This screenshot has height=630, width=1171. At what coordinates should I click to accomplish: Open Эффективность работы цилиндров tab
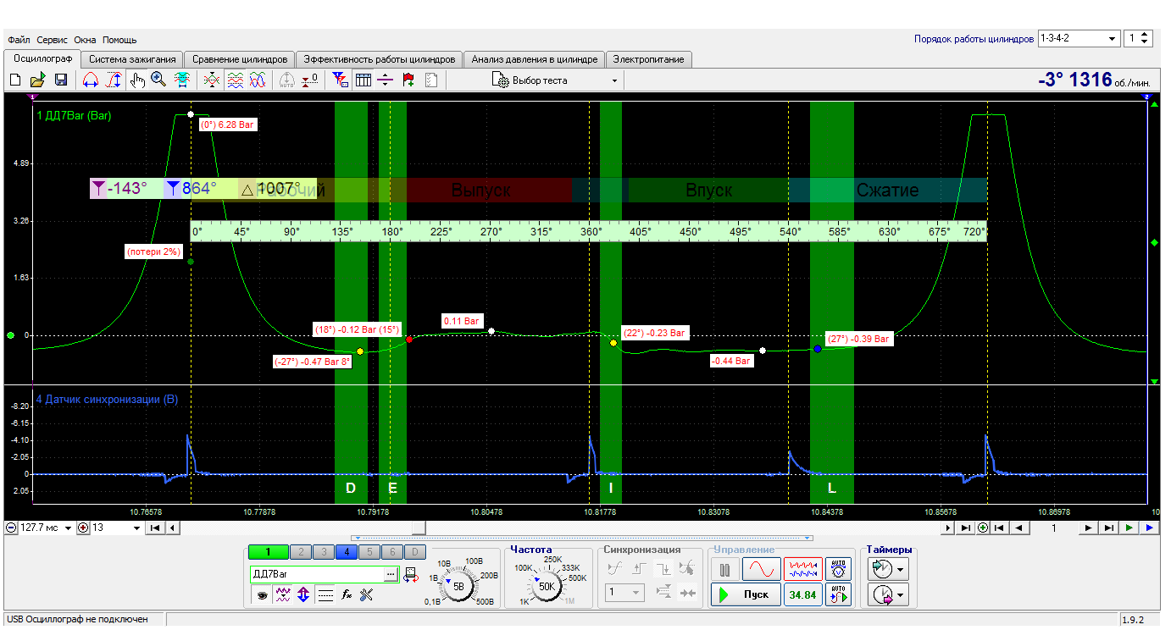click(x=380, y=59)
